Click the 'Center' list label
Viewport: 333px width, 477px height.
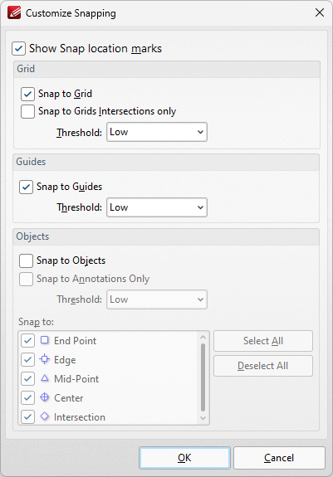coord(68,398)
